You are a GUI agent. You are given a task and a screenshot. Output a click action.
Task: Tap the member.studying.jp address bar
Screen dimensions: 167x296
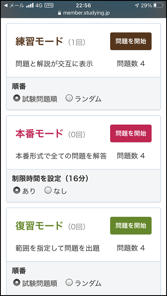[x=83, y=13]
